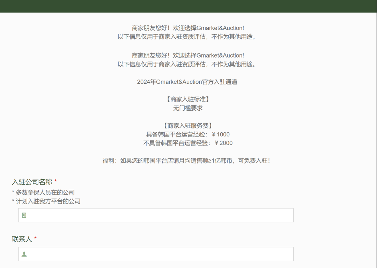The width and height of the screenshot is (377, 268).
Task: Click inside the company name input box
Action: 156,215
